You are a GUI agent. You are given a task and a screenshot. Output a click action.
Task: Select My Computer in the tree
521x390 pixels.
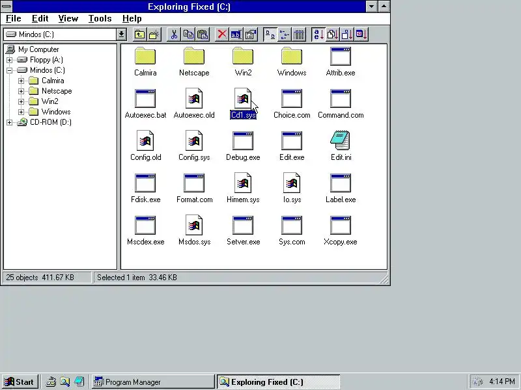38,49
